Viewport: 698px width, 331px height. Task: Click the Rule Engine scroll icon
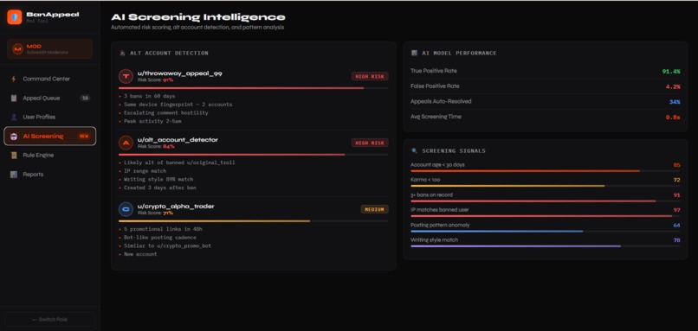coord(14,156)
